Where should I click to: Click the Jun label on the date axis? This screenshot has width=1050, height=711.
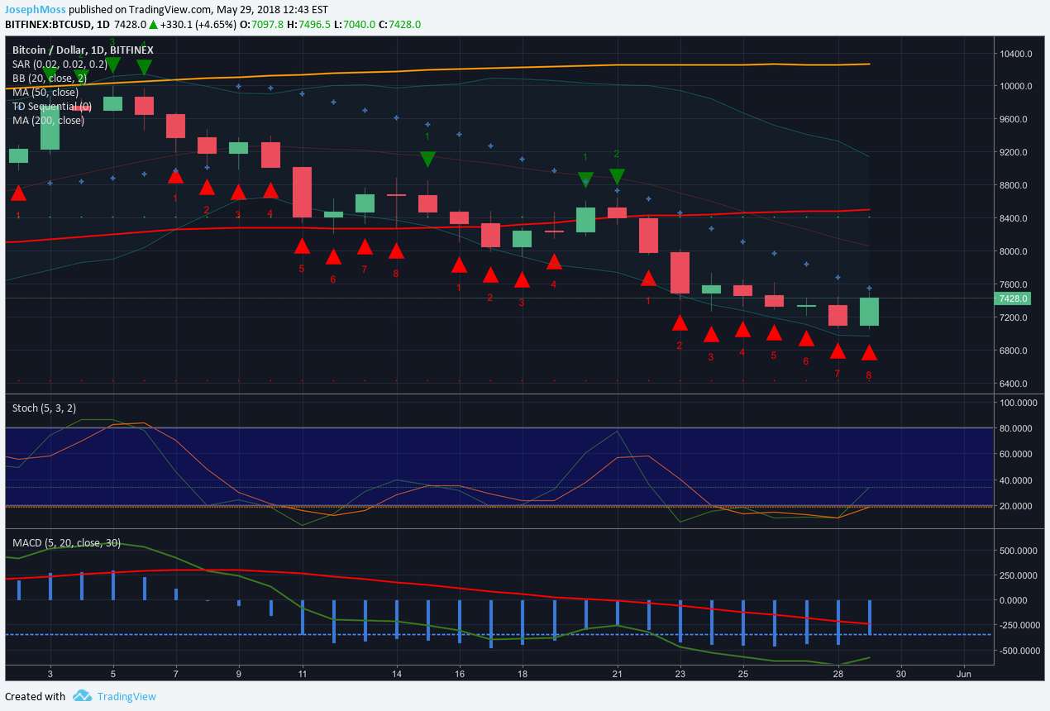click(x=964, y=674)
